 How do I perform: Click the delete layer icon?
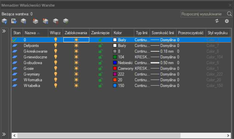coord(56,21)
